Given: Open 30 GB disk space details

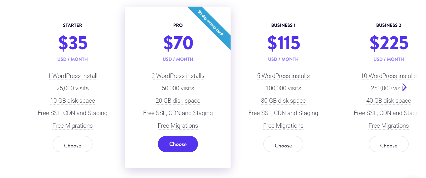Looking at the screenshot, I should point(283,101).
